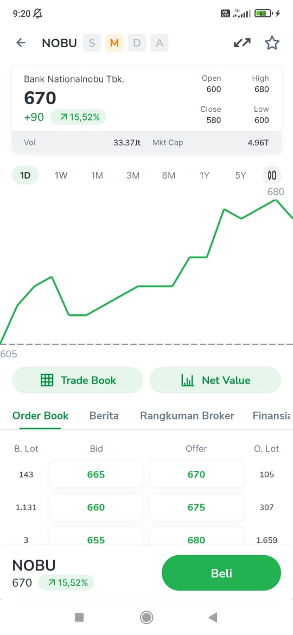Add NOBU to watchlist with star icon
Image resolution: width=293 pixels, height=635 pixels.
[272, 42]
